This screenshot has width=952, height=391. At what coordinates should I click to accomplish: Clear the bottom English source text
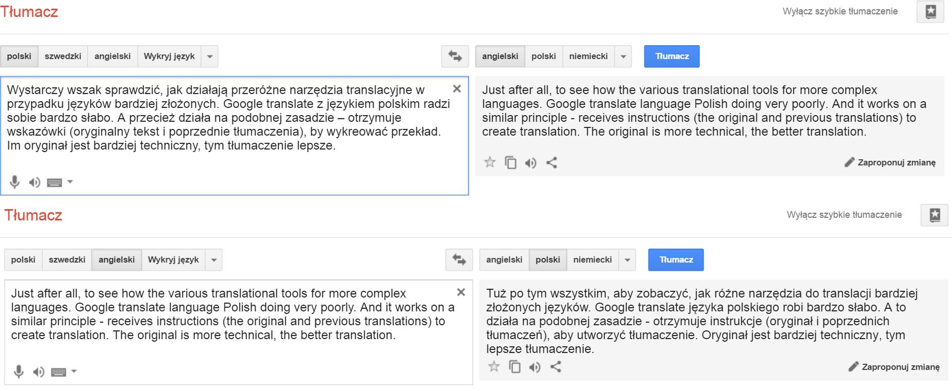tap(461, 292)
